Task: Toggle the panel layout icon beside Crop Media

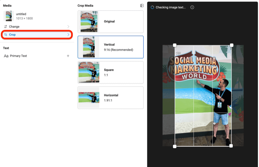Action: 142,6
